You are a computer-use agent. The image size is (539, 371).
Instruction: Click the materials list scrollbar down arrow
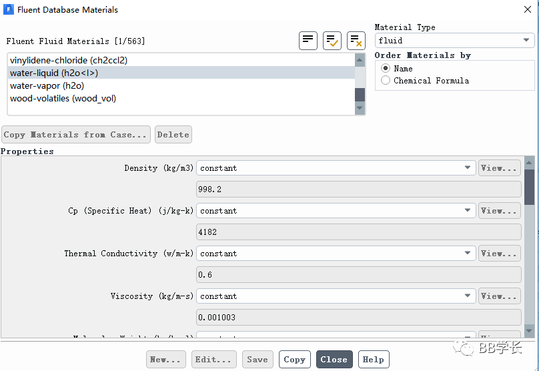(360, 108)
